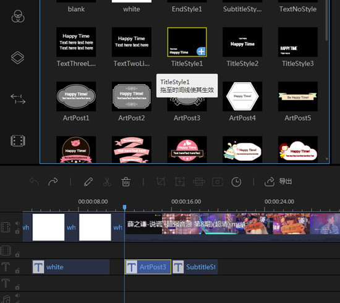Image resolution: width=340 pixels, height=303 pixels.
Task: Set the clip duration with the clock icon
Action: pos(236,182)
